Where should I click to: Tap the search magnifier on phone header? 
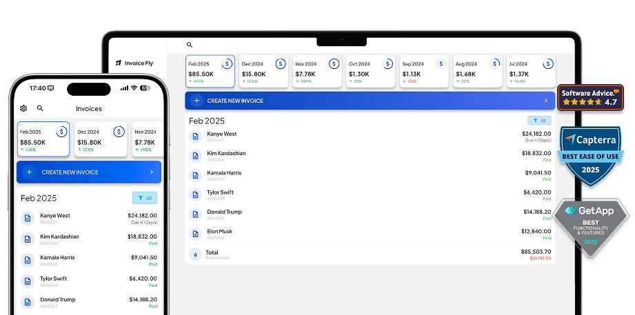pos(40,108)
